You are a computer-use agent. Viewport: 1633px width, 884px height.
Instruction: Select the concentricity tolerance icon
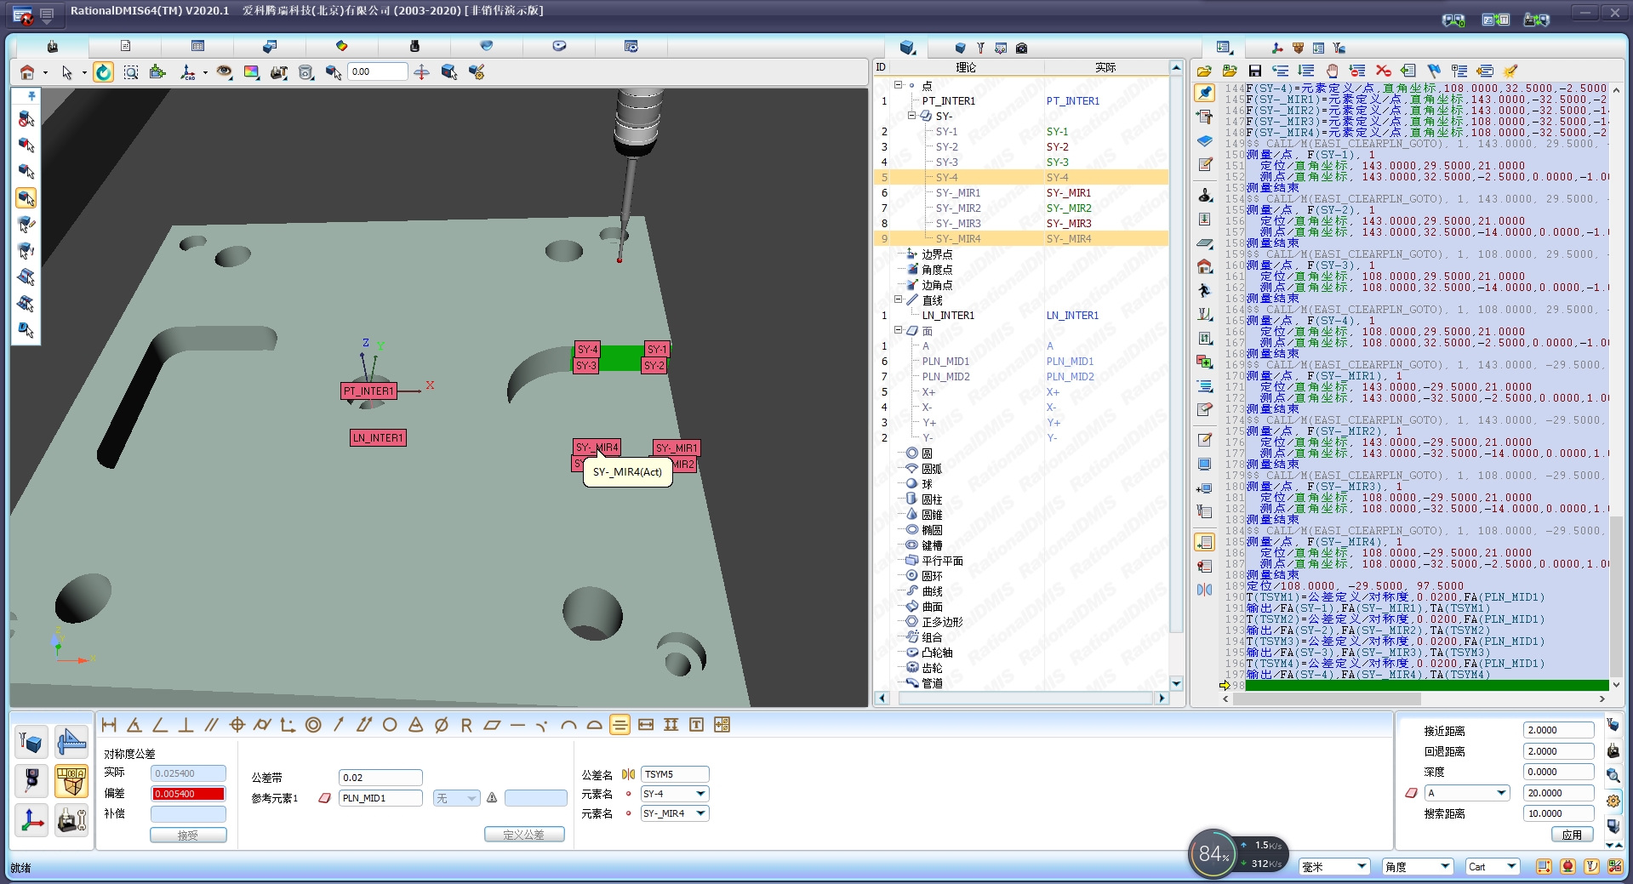[x=313, y=725]
